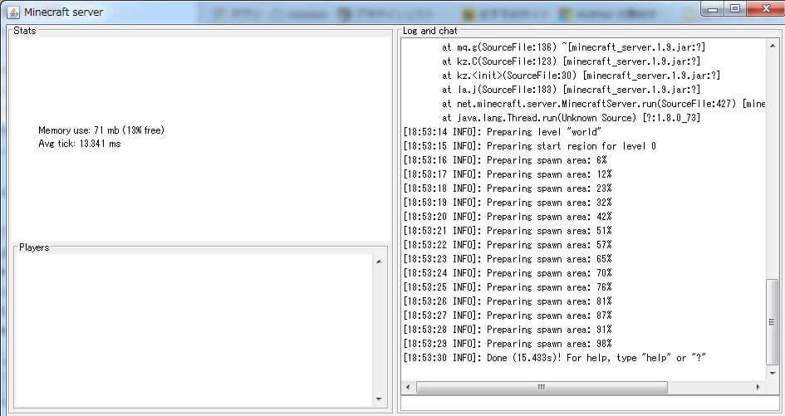Click the Players list scroll up arrow
The image size is (785, 416).
379,262
